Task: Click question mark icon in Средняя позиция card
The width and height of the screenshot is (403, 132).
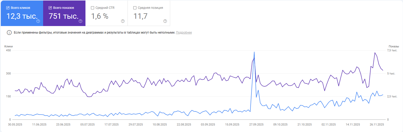Action: pyautogui.click(x=165, y=21)
